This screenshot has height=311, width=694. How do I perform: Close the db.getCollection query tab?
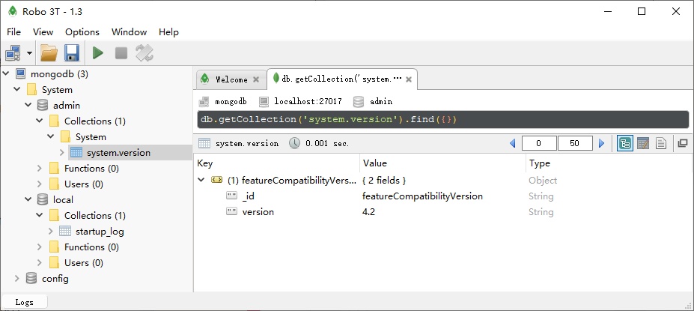410,79
